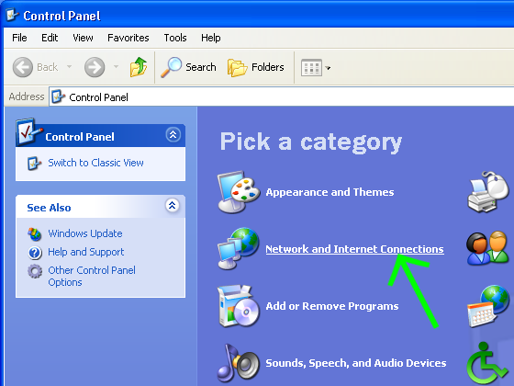The width and height of the screenshot is (514, 386).
Task: Open the Appearance and Themes palette icon
Action: pos(239,192)
